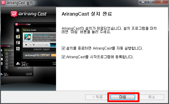169x104 pixels.
Task: Minimize the ArirangCast installer window
Action: point(143,2)
